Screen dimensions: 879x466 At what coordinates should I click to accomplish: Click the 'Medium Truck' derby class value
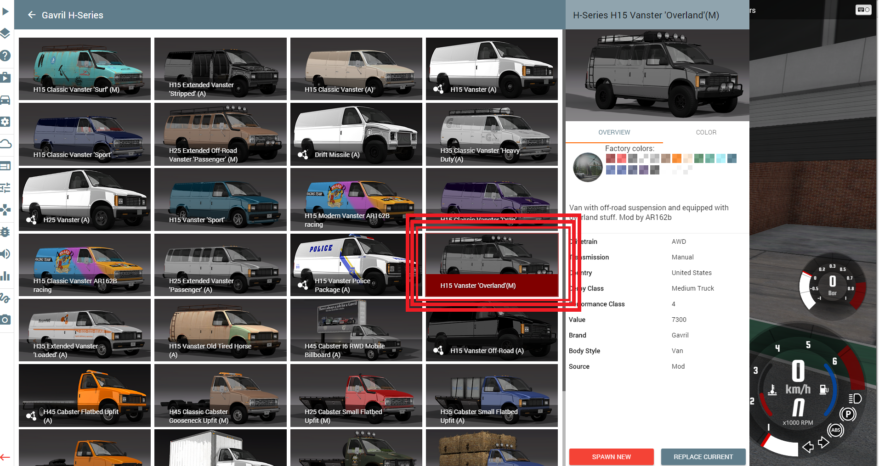point(692,288)
